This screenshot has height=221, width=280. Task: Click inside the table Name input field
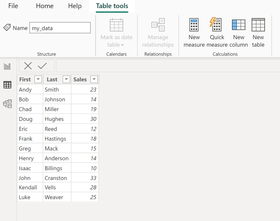pos(60,28)
